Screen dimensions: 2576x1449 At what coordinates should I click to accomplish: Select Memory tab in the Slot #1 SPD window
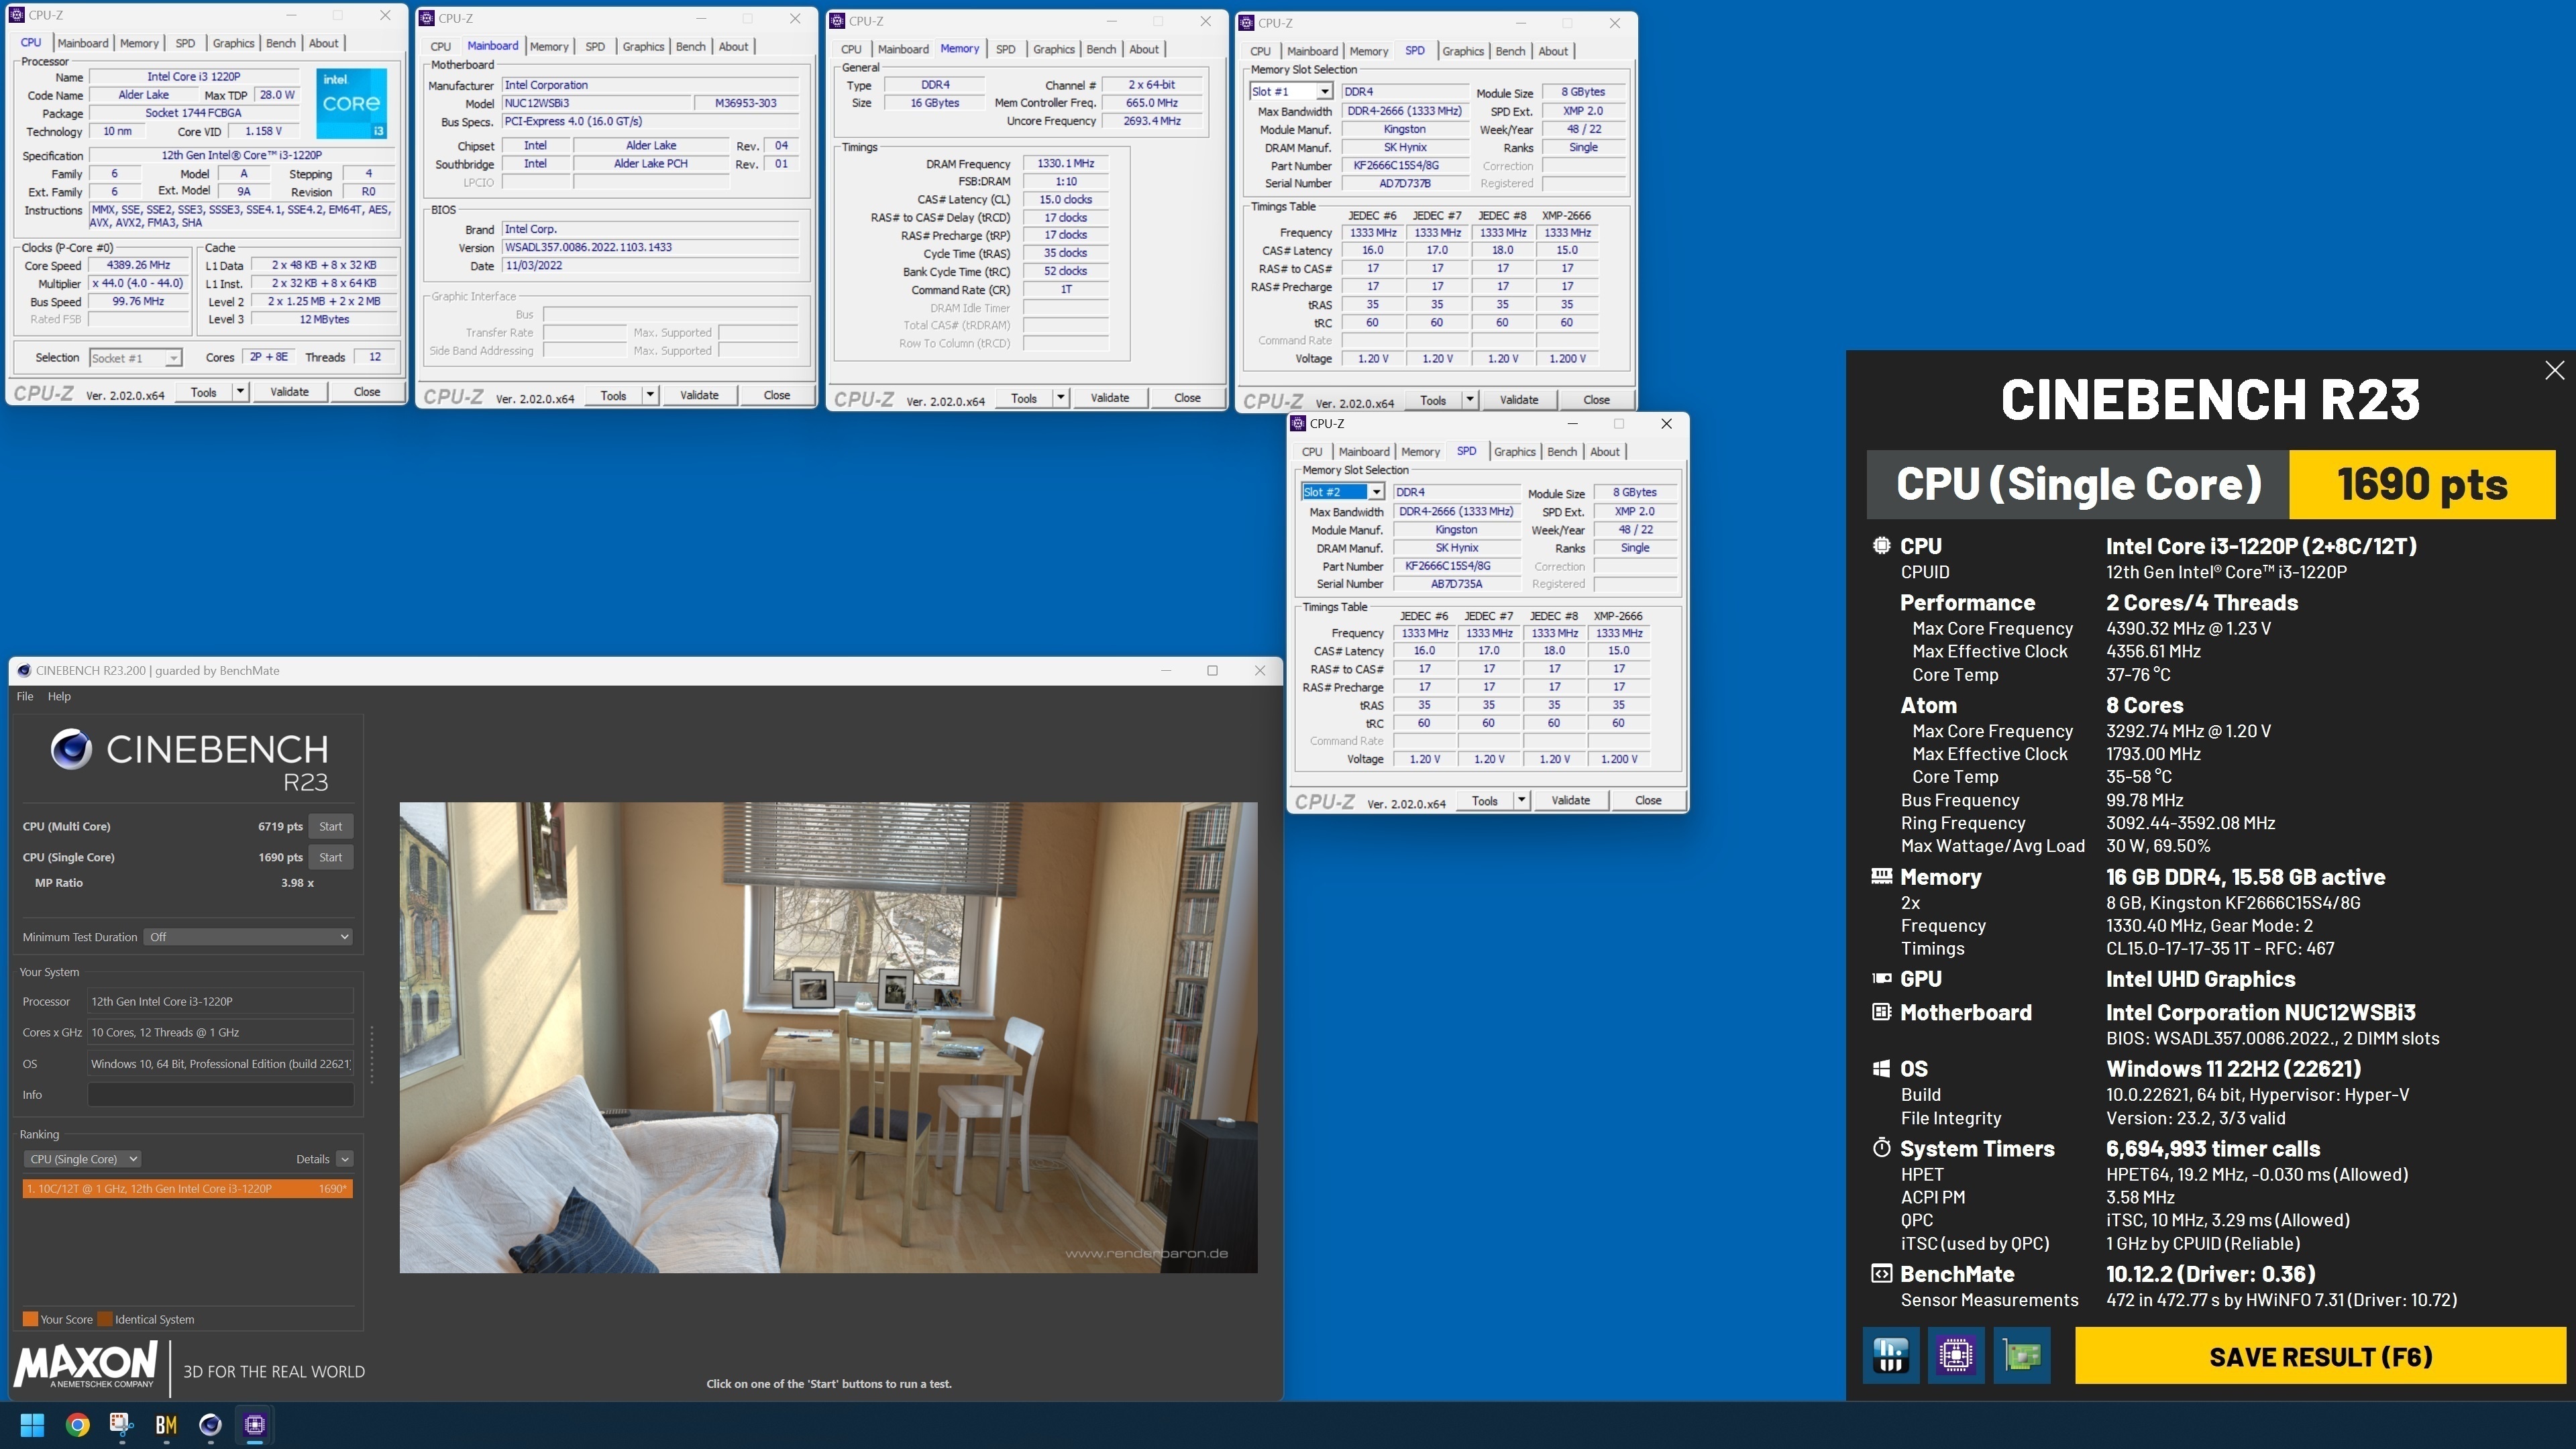tap(1368, 51)
